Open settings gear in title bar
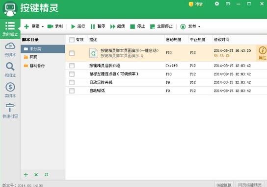Screen dimensions: 267x187 point(217,4)
